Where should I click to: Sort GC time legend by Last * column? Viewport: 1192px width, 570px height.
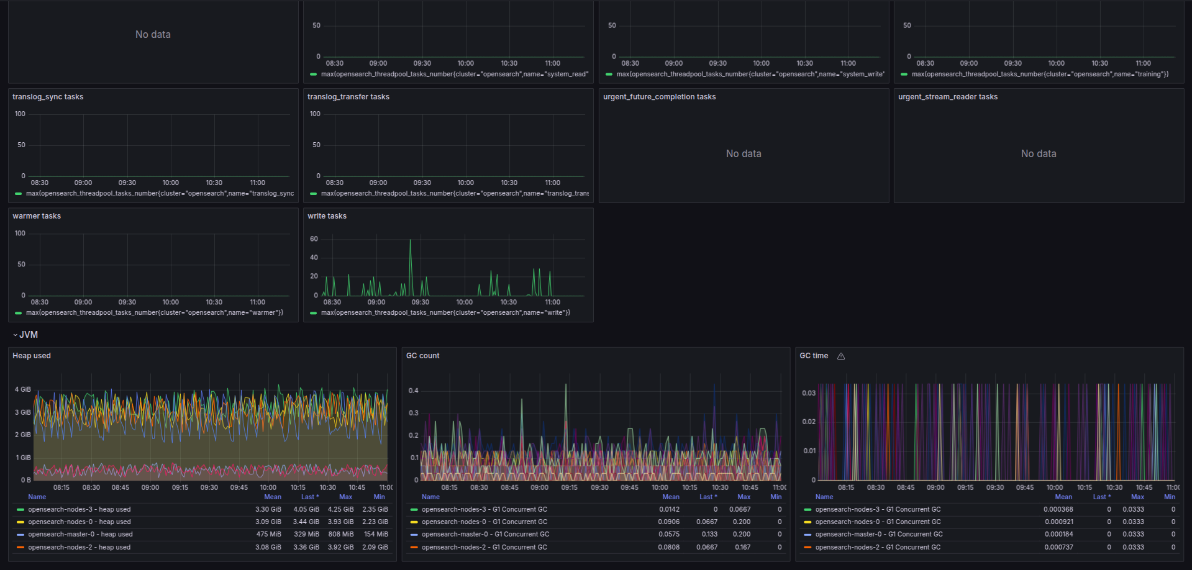(1101, 497)
